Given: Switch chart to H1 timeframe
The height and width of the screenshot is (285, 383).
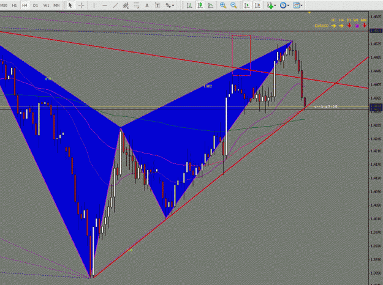Looking at the screenshot, I should (x=15, y=5).
